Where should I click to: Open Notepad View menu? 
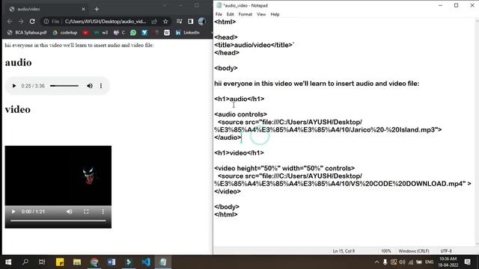261,14
